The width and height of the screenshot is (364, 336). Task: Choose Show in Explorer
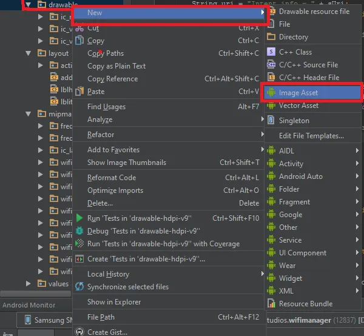coord(168,302)
